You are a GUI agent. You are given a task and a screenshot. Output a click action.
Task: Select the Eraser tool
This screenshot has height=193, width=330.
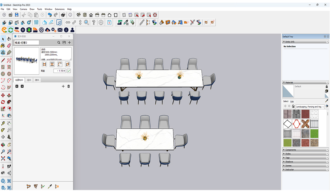9,46
